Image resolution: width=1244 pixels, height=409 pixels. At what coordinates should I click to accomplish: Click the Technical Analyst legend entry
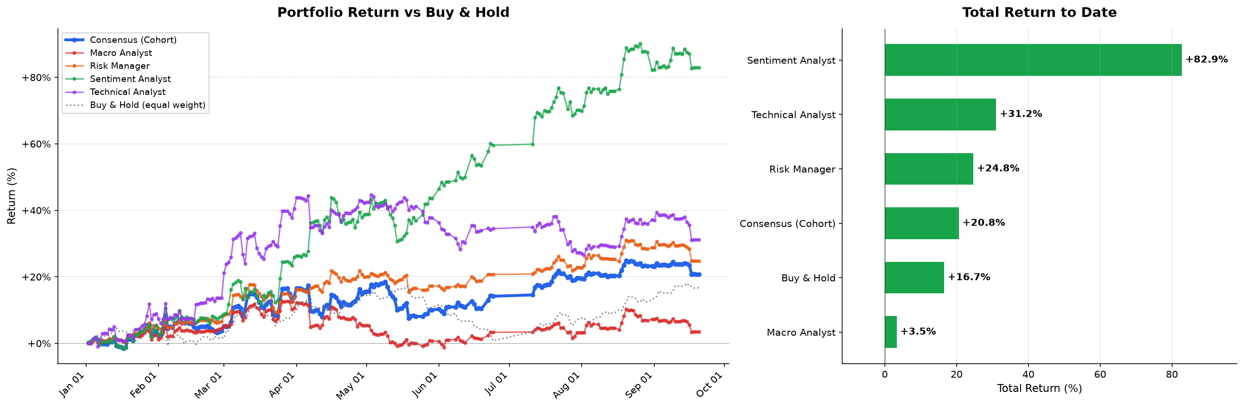[x=115, y=92]
